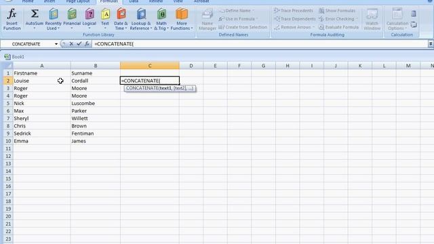This screenshot has height=244, width=434.
Task: Click the text1 argument in tooltip
Action: coord(165,88)
